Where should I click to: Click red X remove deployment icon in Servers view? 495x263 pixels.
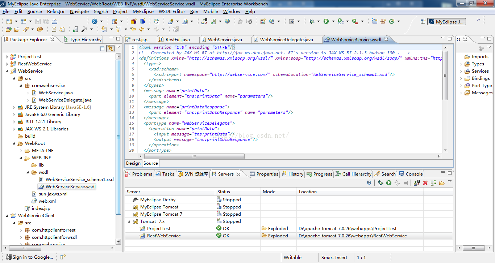tap(425, 183)
